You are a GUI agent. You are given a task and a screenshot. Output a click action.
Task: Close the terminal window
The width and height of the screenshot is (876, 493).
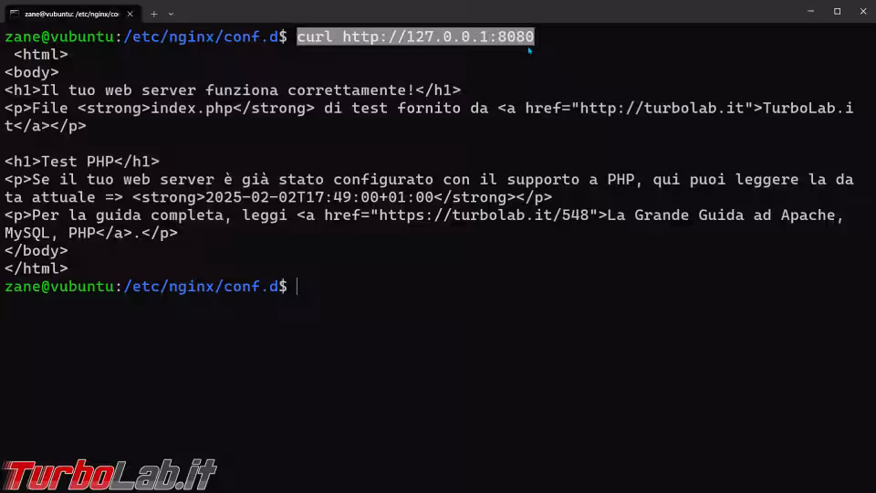863,11
